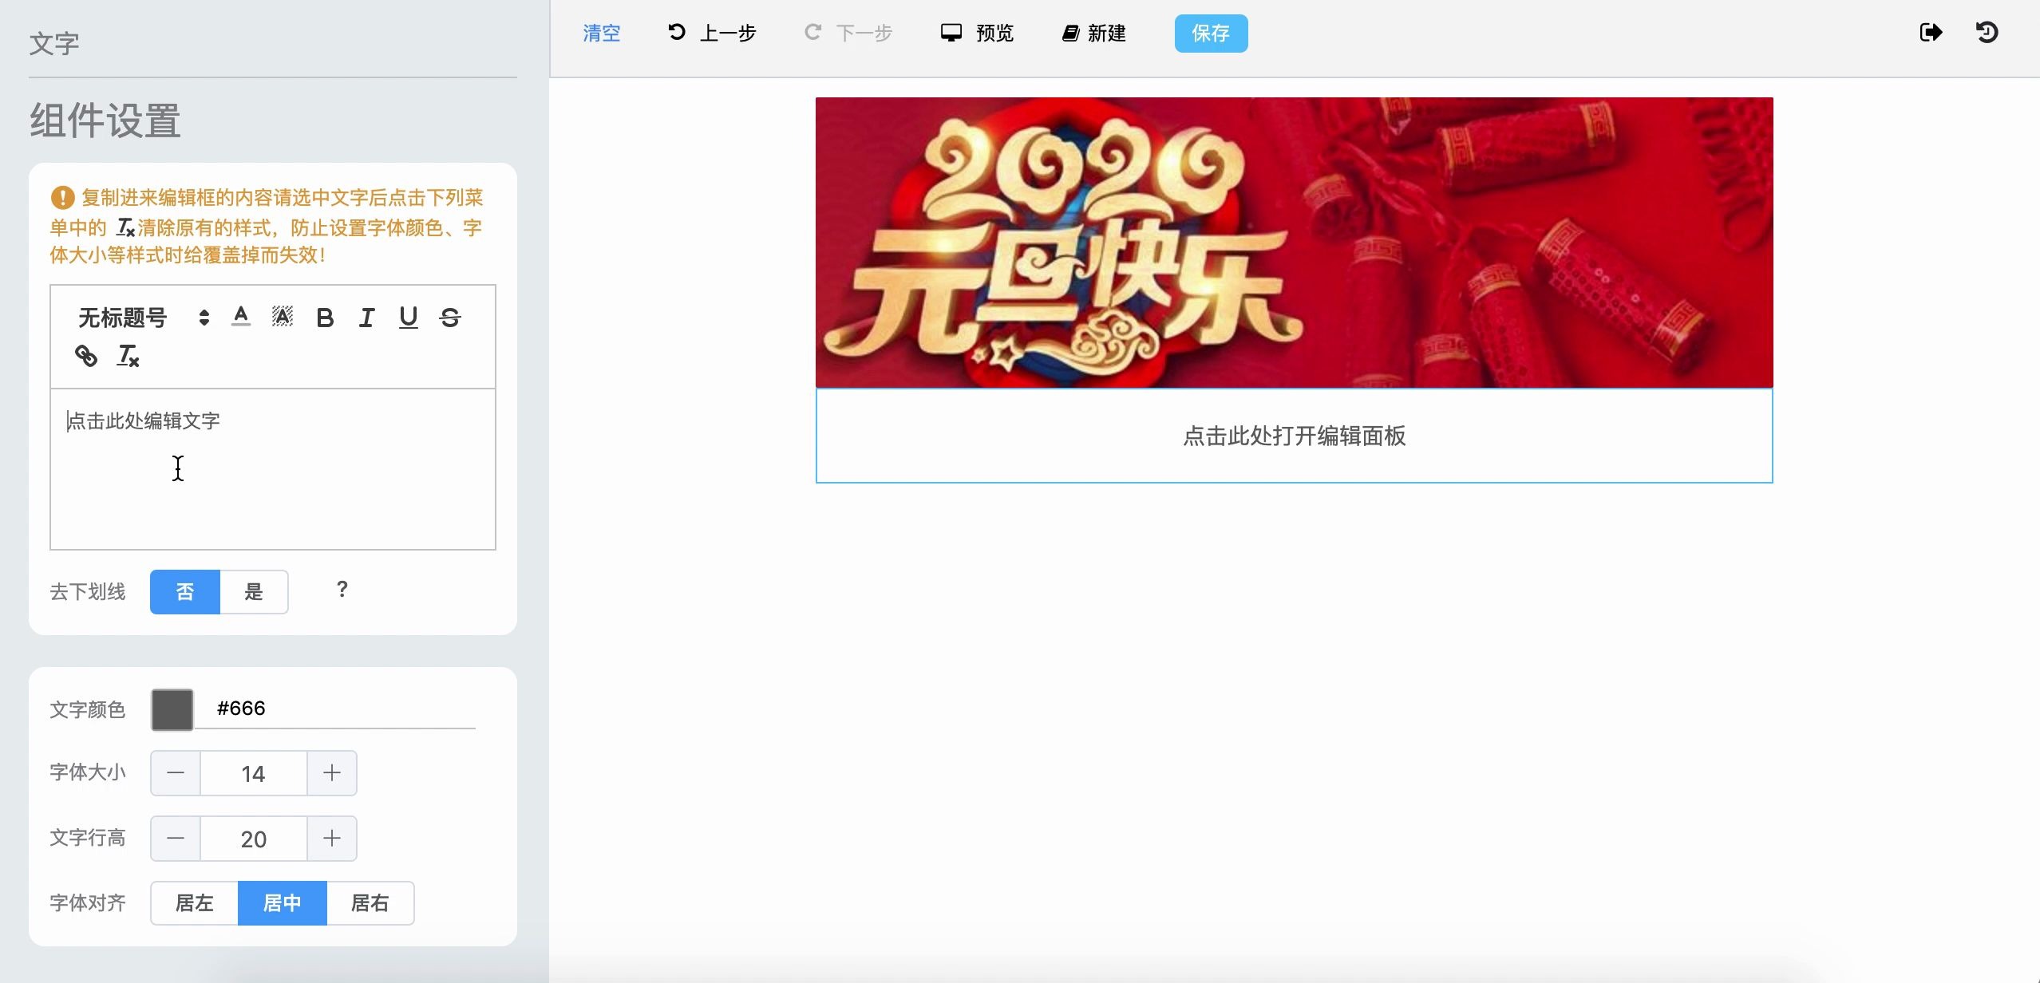Redo with the 下一步 button
The width and height of the screenshot is (2040, 983).
tap(848, 33)
